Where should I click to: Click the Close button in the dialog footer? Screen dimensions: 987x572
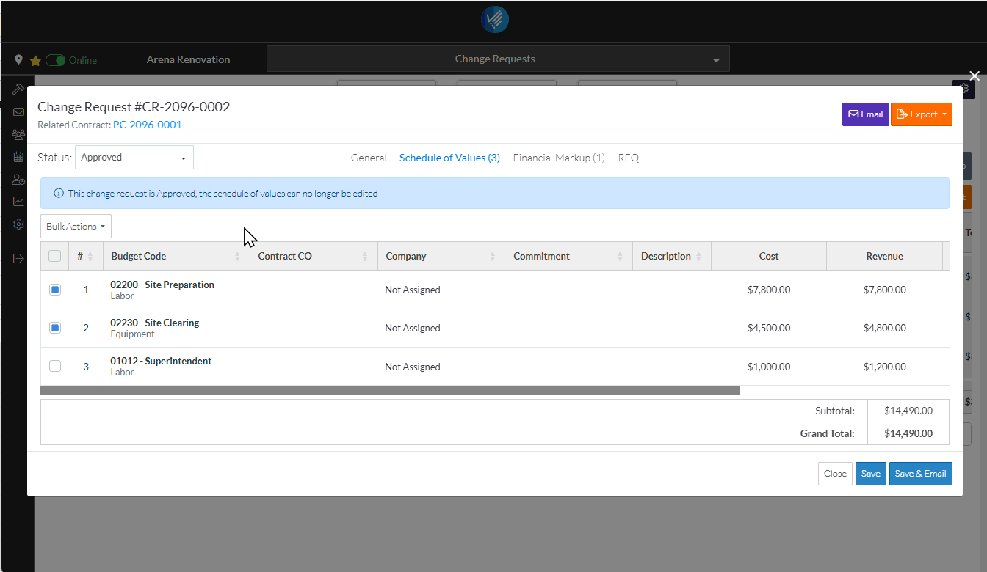click(835, 474)
